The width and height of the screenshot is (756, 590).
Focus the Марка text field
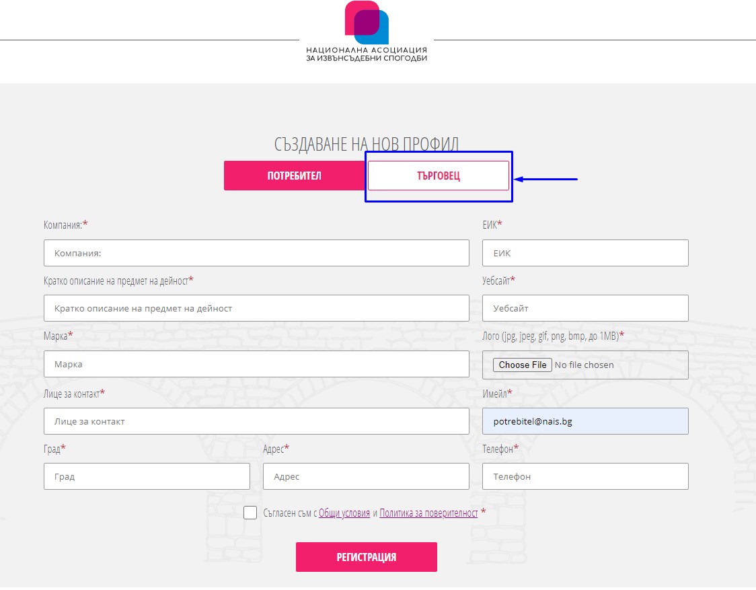[256, 364]
